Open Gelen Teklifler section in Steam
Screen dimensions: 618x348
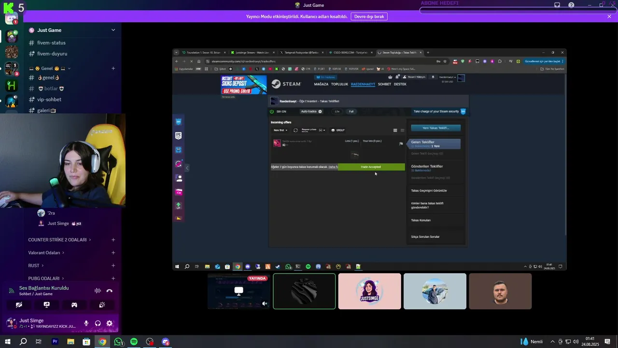click(x=435, y=144)
